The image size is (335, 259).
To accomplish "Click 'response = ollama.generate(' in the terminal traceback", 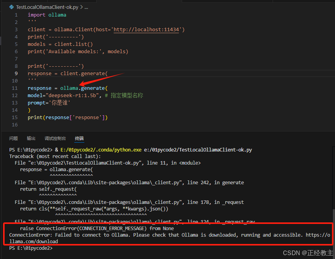I will pyautogui.click(x=56, y=170).
